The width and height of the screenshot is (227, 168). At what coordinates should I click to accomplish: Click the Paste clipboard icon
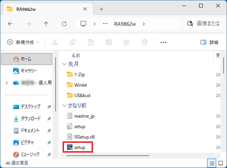tap(91, 42)
